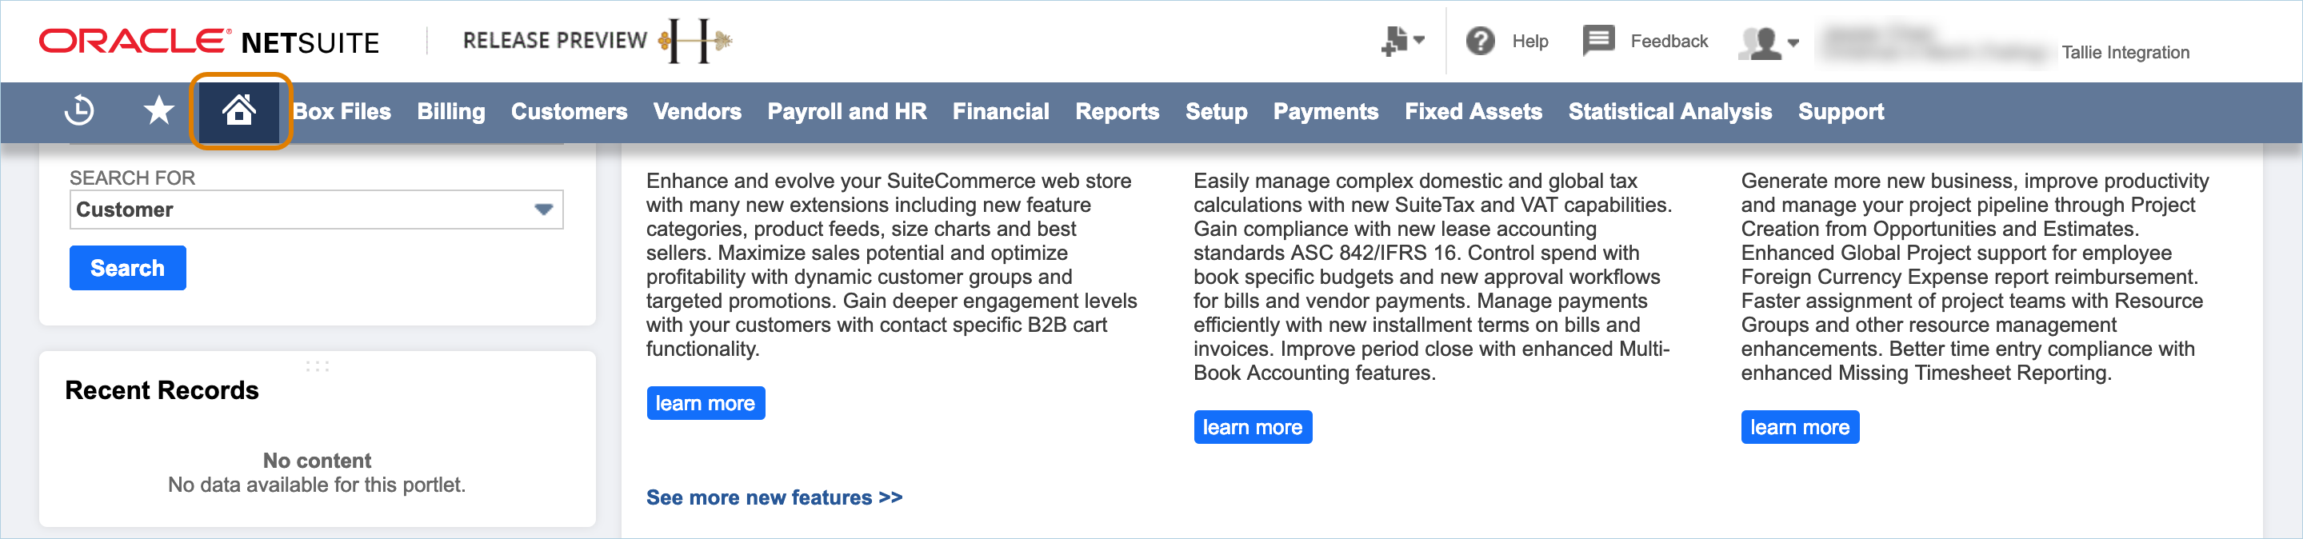Open the Recent Records history icon
2303x539 pixels.
[79, 110]
